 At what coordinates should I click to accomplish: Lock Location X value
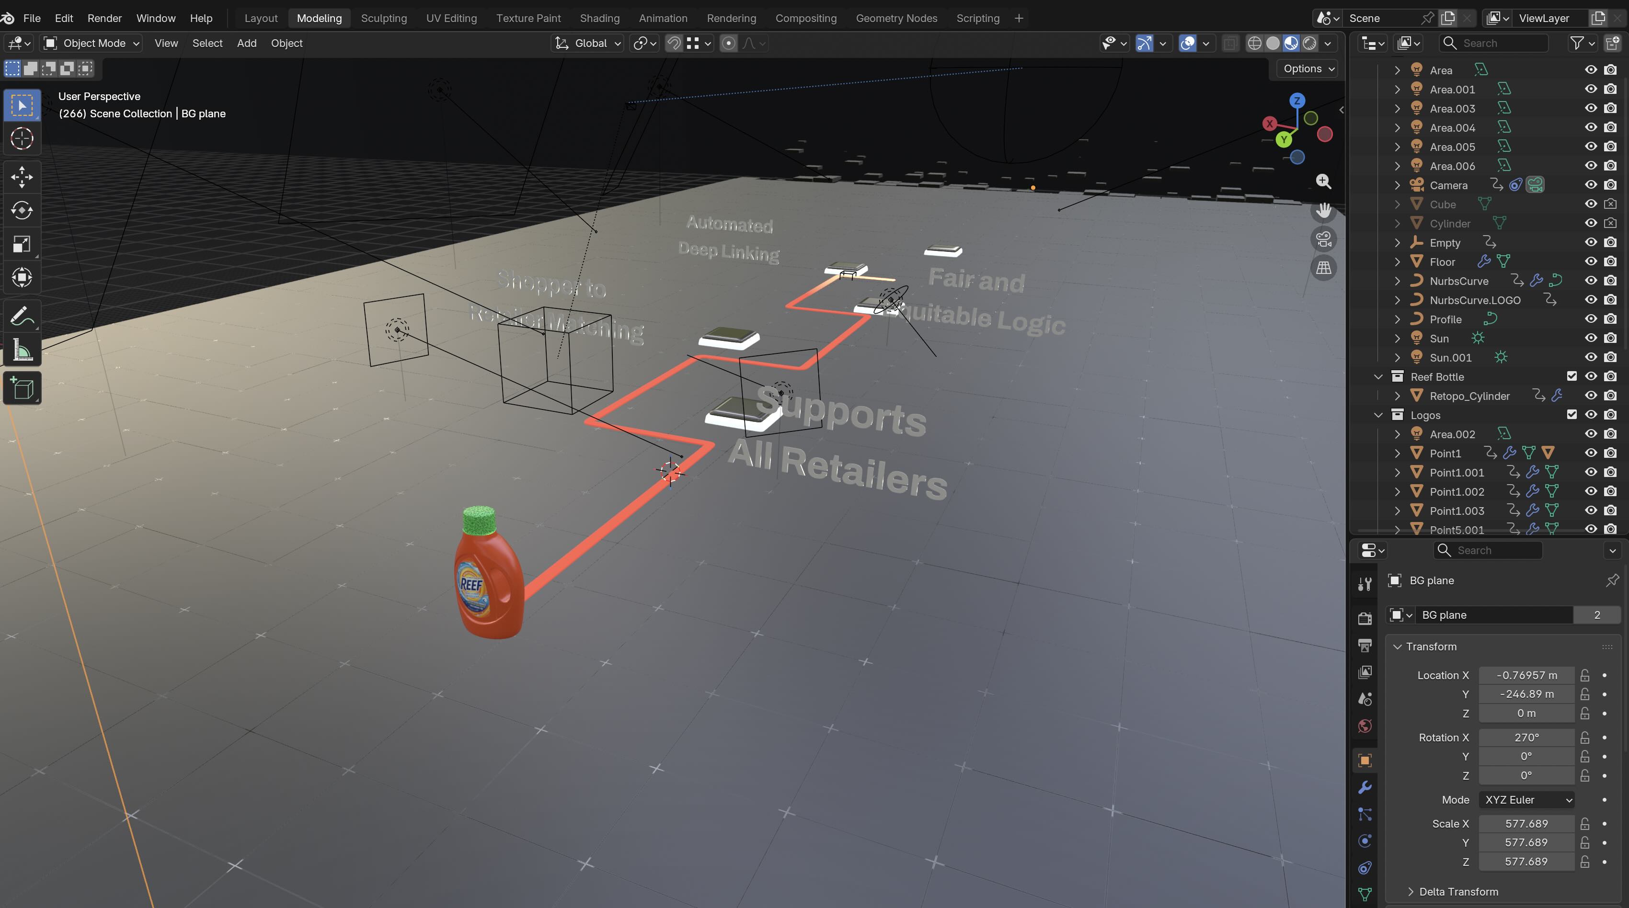(x=1585, y=675)
